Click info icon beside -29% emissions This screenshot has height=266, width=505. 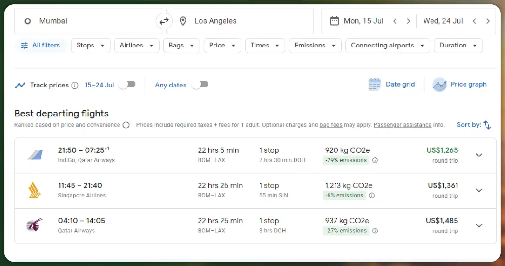pyautogui.click(x=375, y=160)
